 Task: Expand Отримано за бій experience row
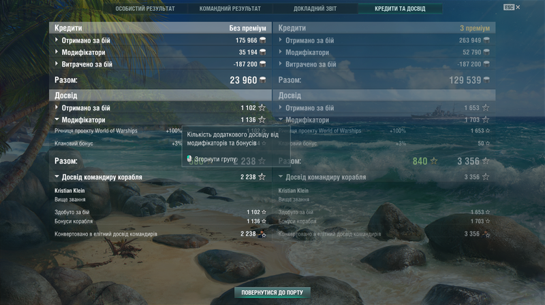coord(160,108)
